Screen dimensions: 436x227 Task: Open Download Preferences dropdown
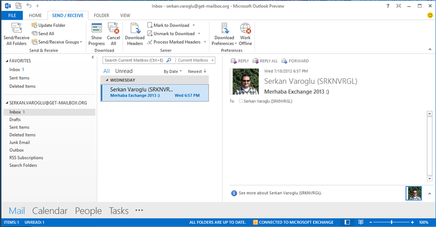pyautogui.click(x=224, y=34)
